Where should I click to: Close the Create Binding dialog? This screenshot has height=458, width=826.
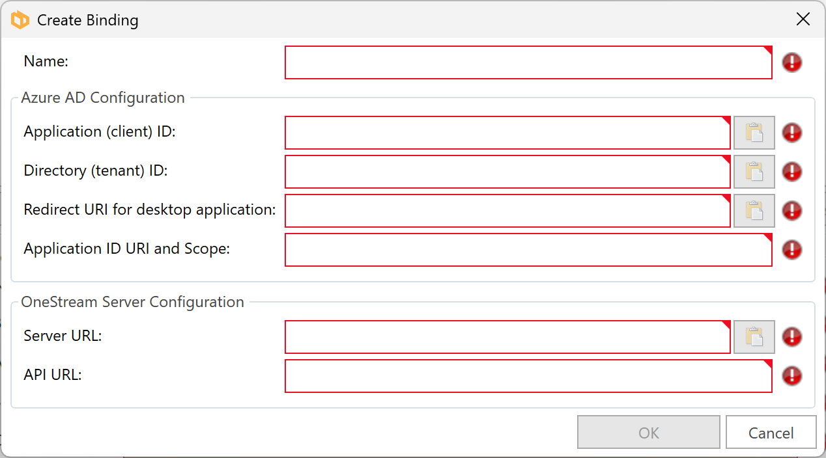[x=803, y=20]
